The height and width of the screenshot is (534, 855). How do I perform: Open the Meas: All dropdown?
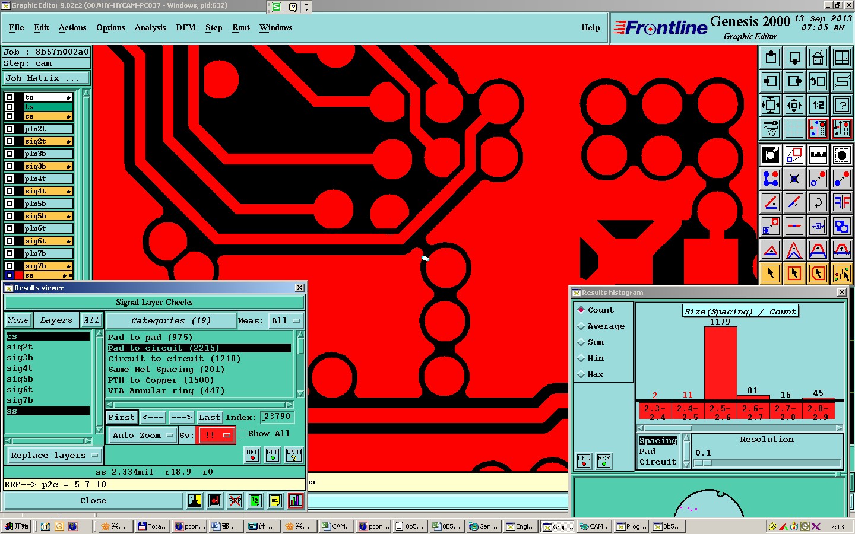click(286, 320)
